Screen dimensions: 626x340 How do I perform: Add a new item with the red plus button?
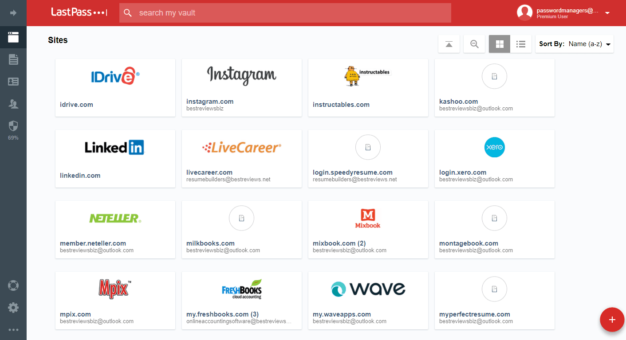coord(612,320)
